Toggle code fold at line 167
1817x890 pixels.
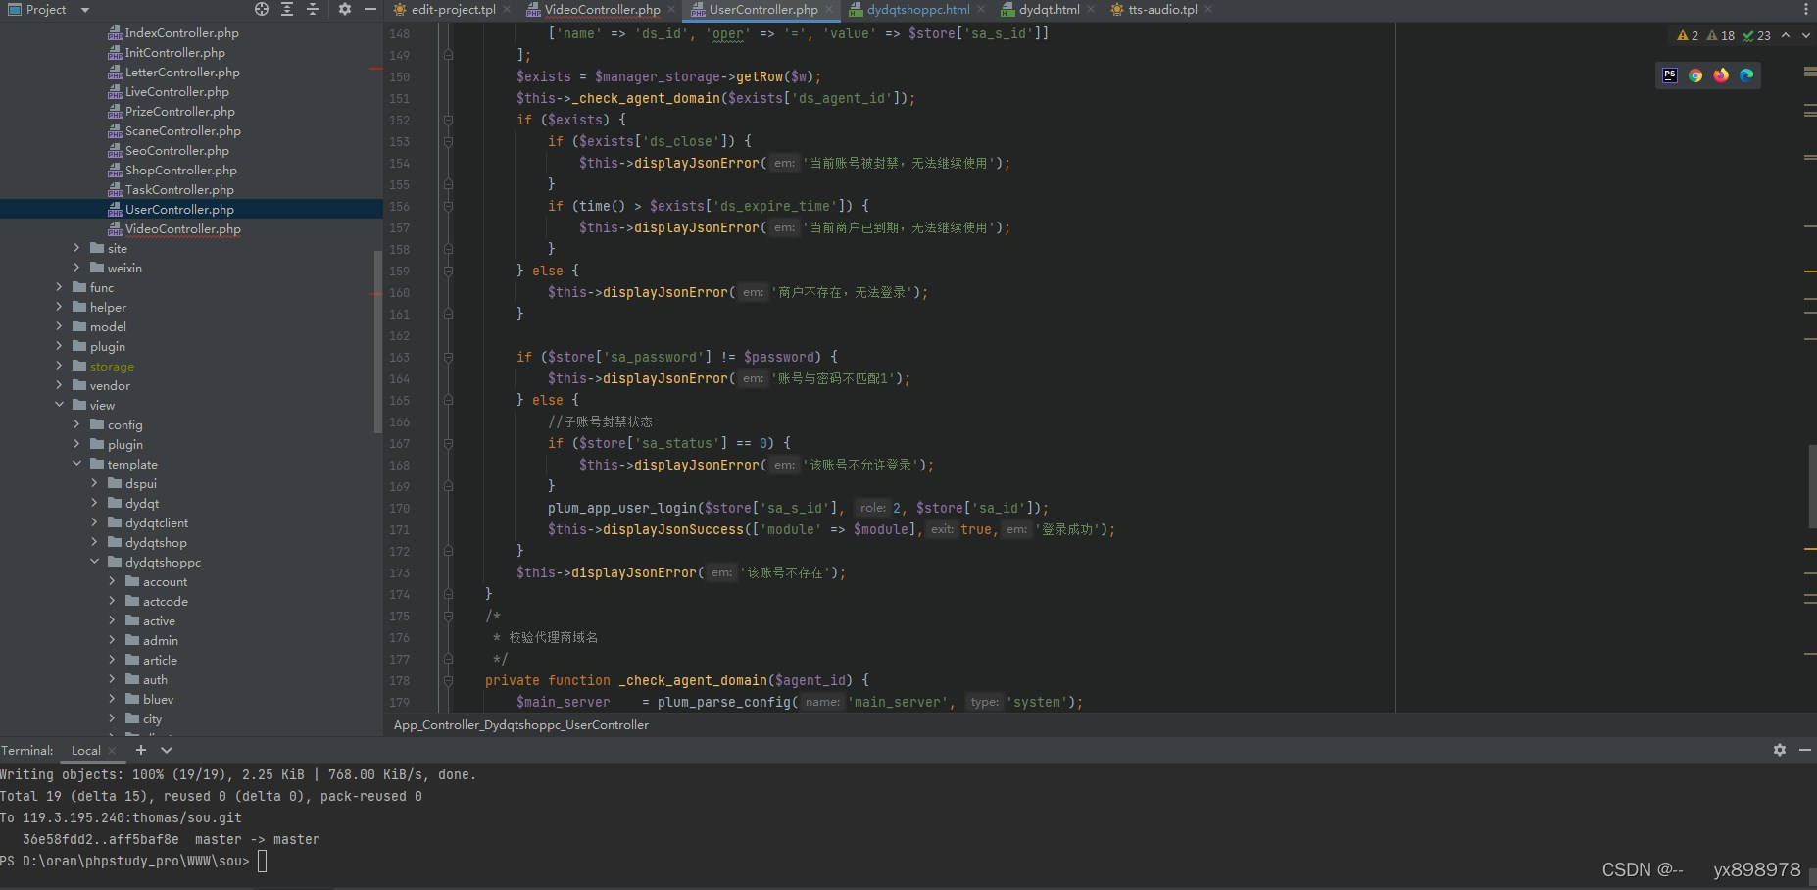pos(448,443)
